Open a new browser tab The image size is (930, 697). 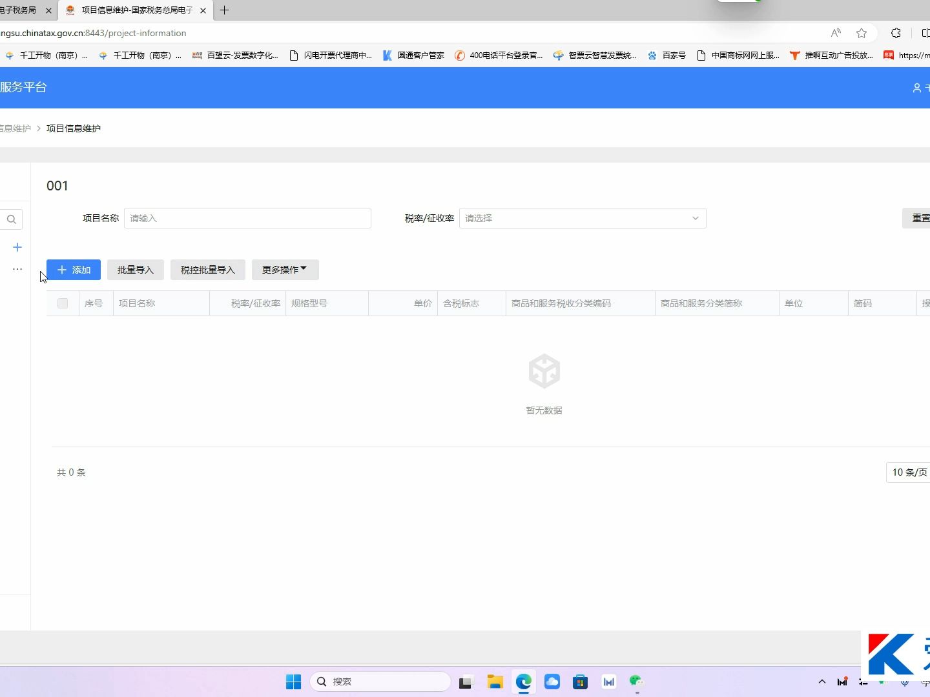click(x=225, y=10)
